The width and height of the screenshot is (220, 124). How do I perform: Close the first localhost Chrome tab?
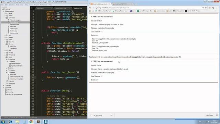pos(110,4)
